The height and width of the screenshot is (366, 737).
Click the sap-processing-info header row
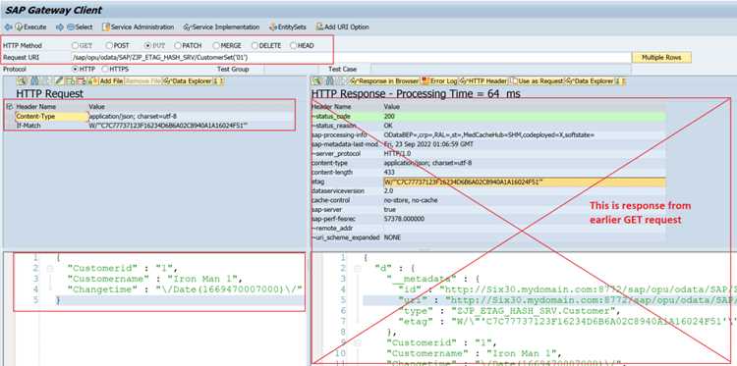click(487, 135)
